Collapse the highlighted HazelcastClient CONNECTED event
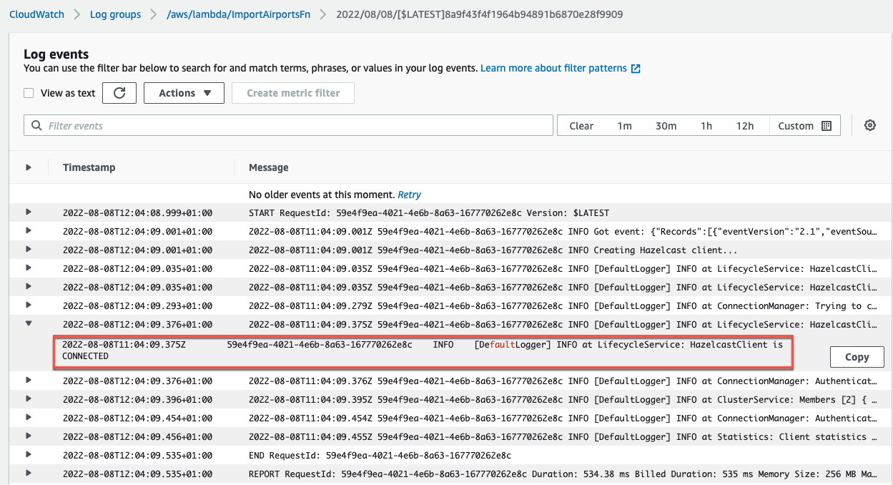The image size is (893, 485). point(29,323)
